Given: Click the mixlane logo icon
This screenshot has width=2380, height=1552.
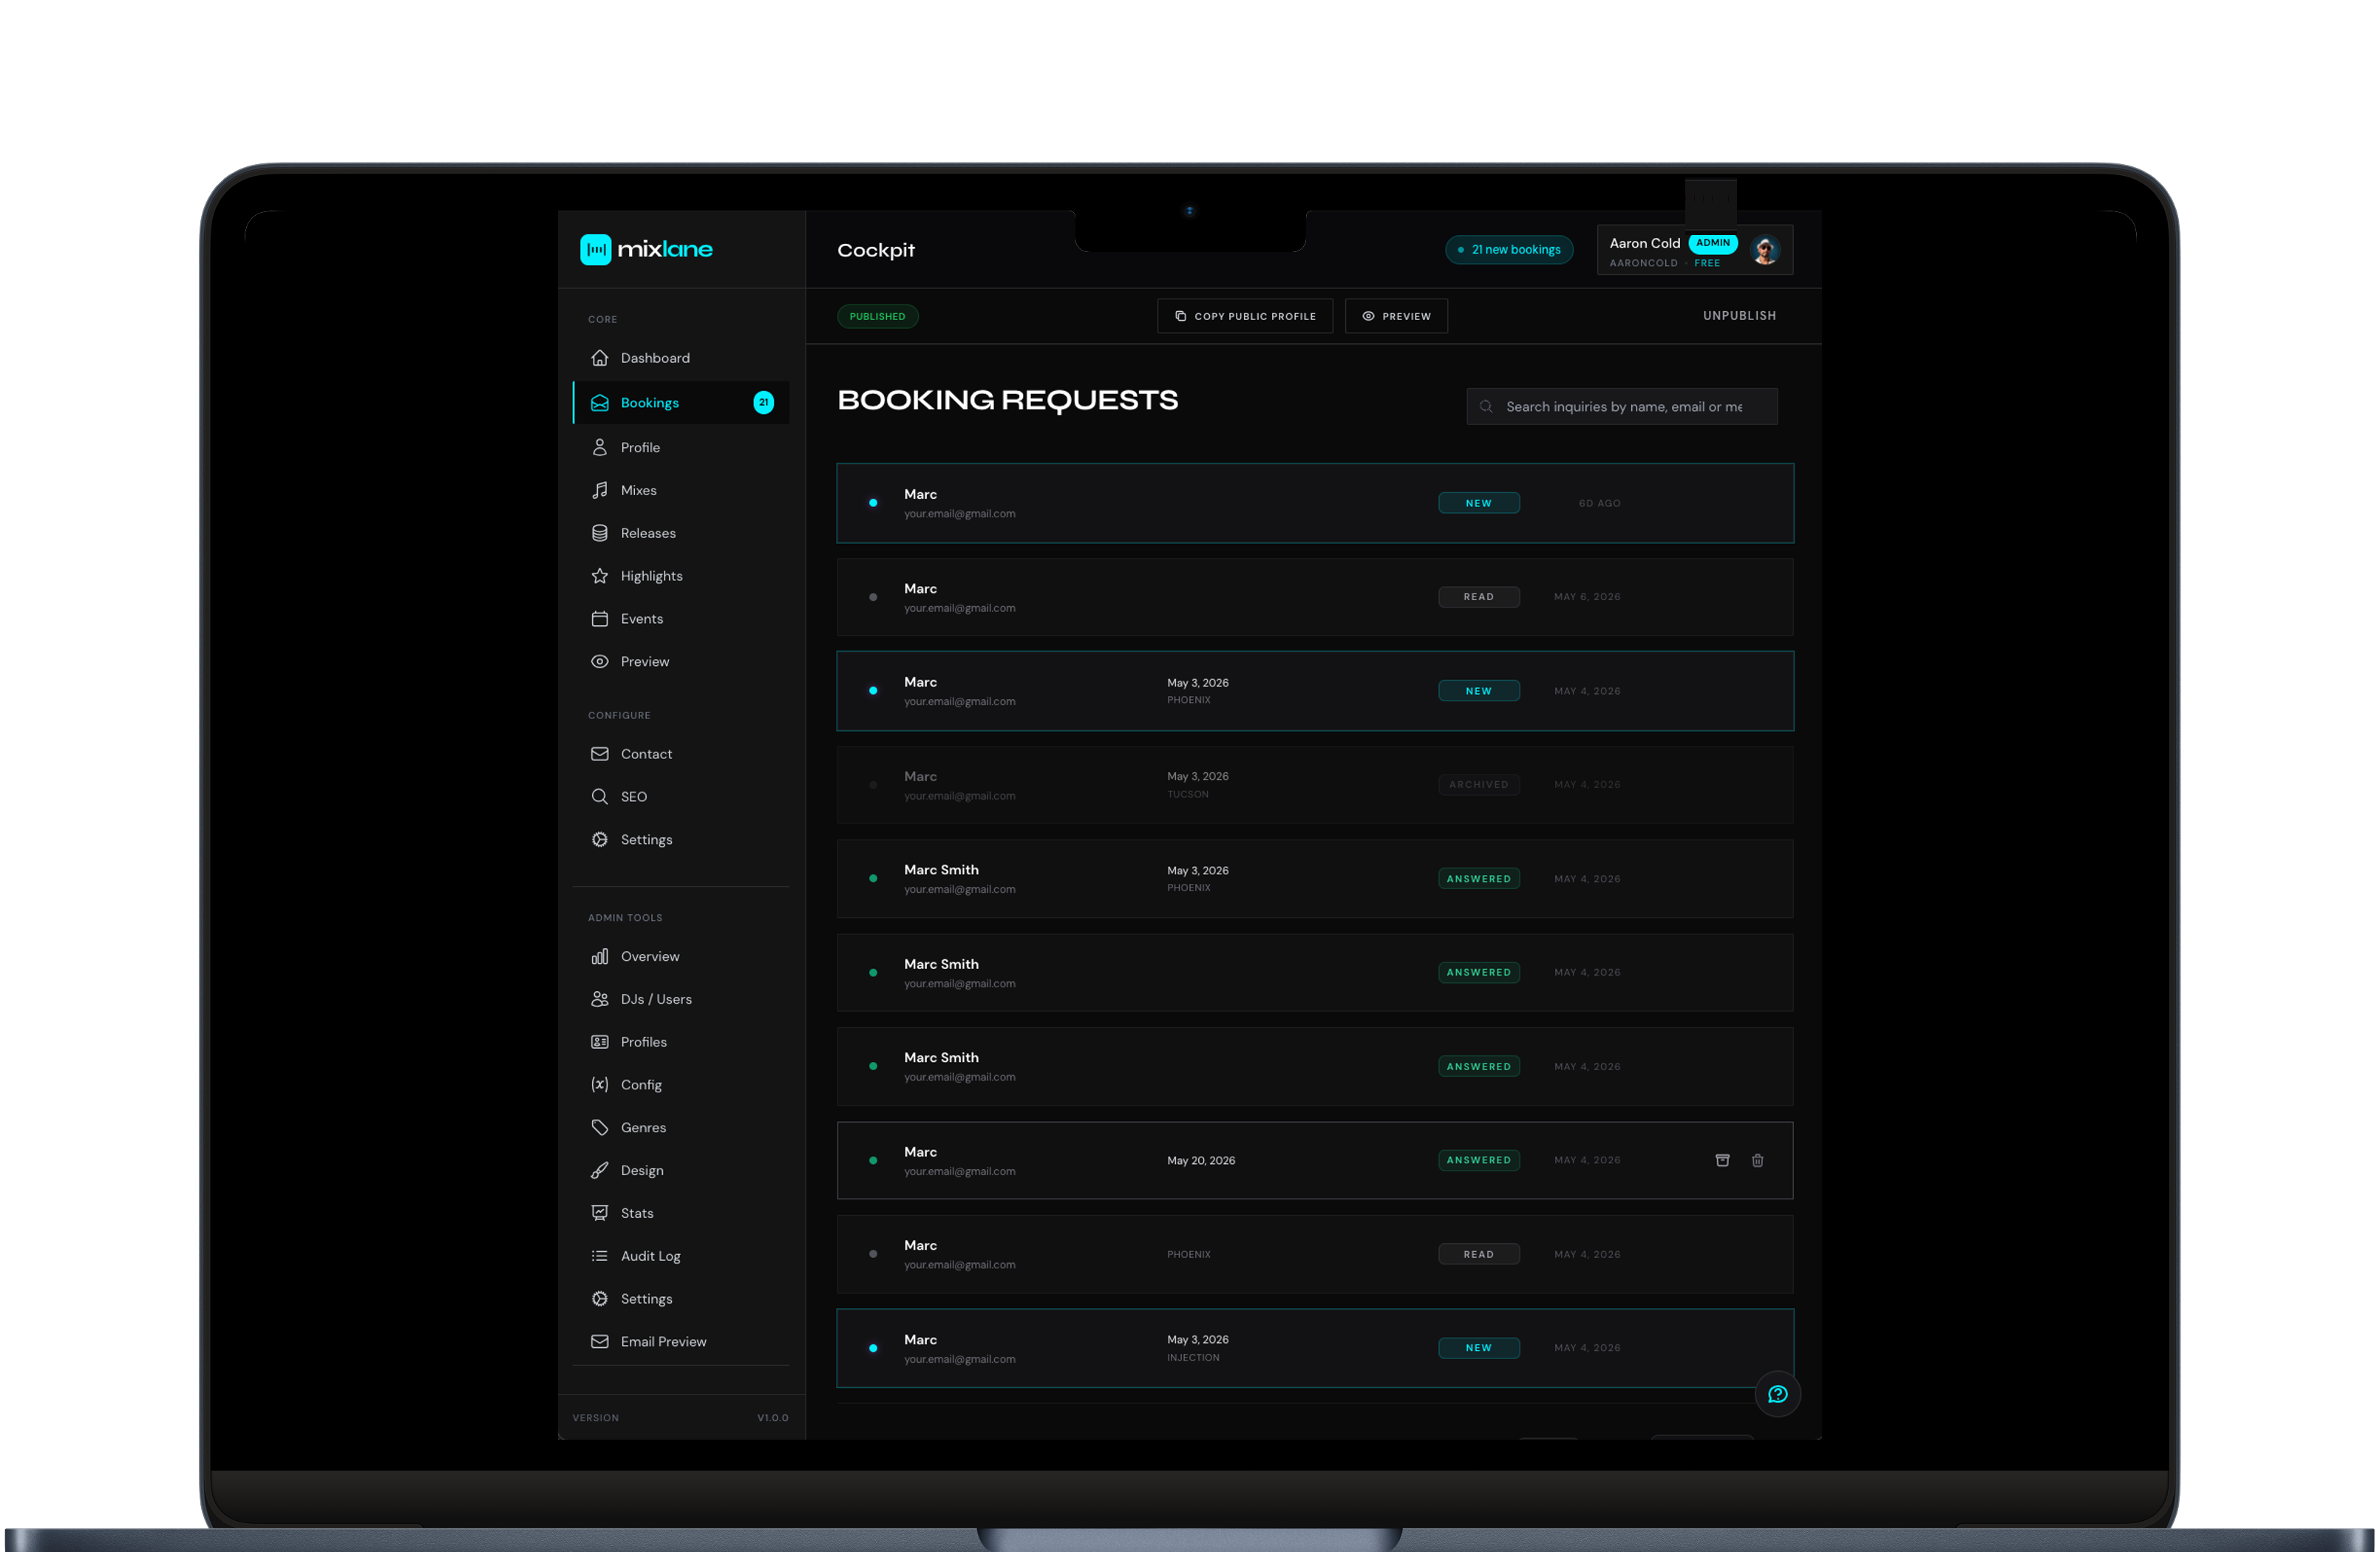Looking at the screenshot, I should click(595, 249).
